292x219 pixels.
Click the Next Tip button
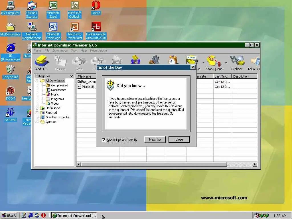155,139
